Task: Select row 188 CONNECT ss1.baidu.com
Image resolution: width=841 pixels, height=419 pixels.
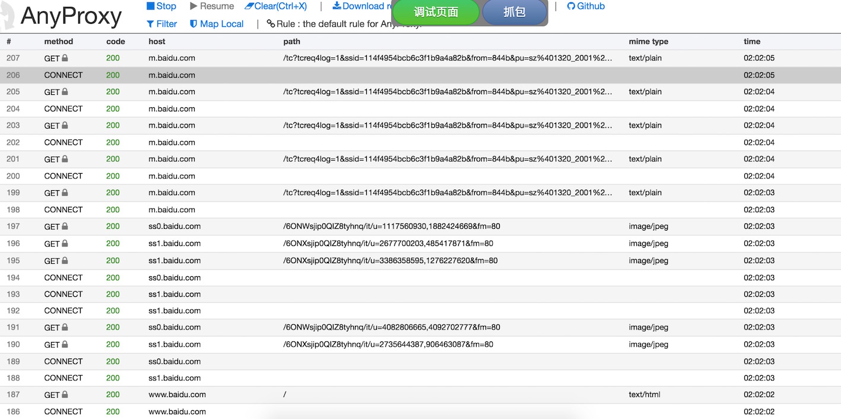Action: (420, 378)
